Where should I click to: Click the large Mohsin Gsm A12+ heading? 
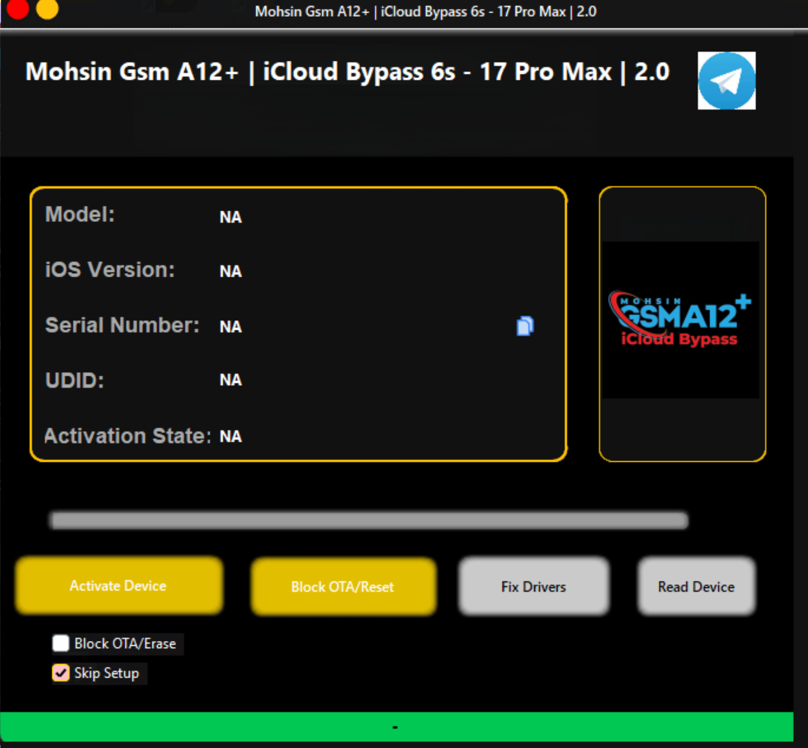tap(347, 72)
